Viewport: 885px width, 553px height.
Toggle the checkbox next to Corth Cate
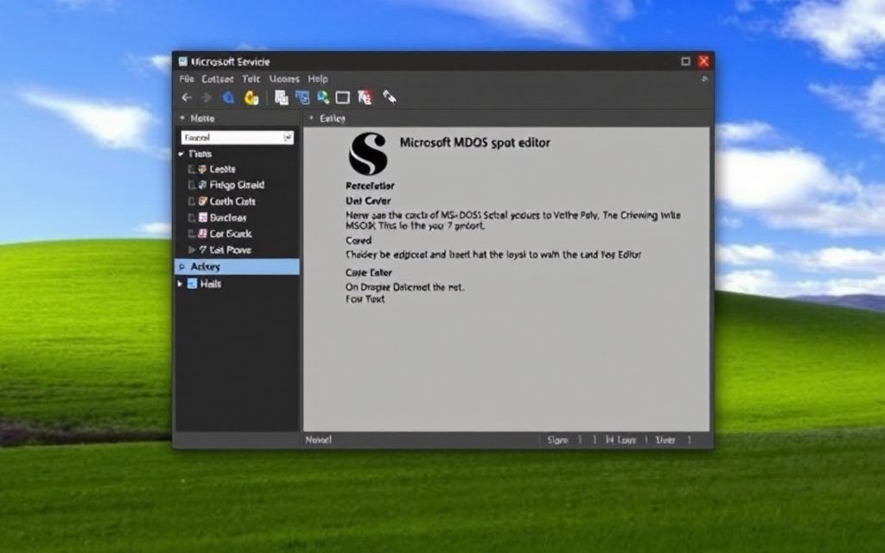pyautogui.click(x=191, y=201)
